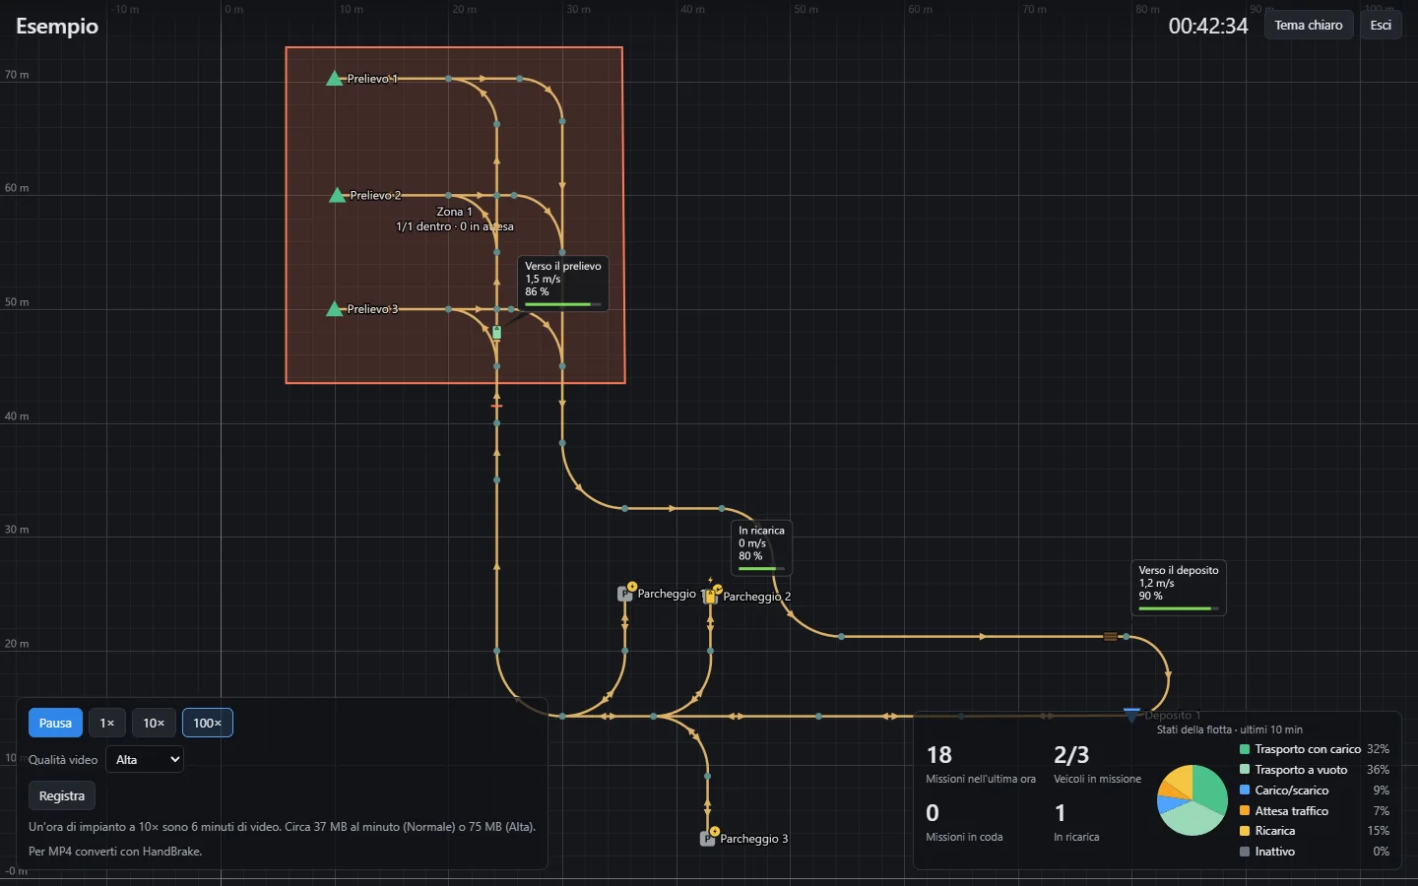Click the fleet status pie chart
The image size is (1418, 886).
[x=1192, y=800]
